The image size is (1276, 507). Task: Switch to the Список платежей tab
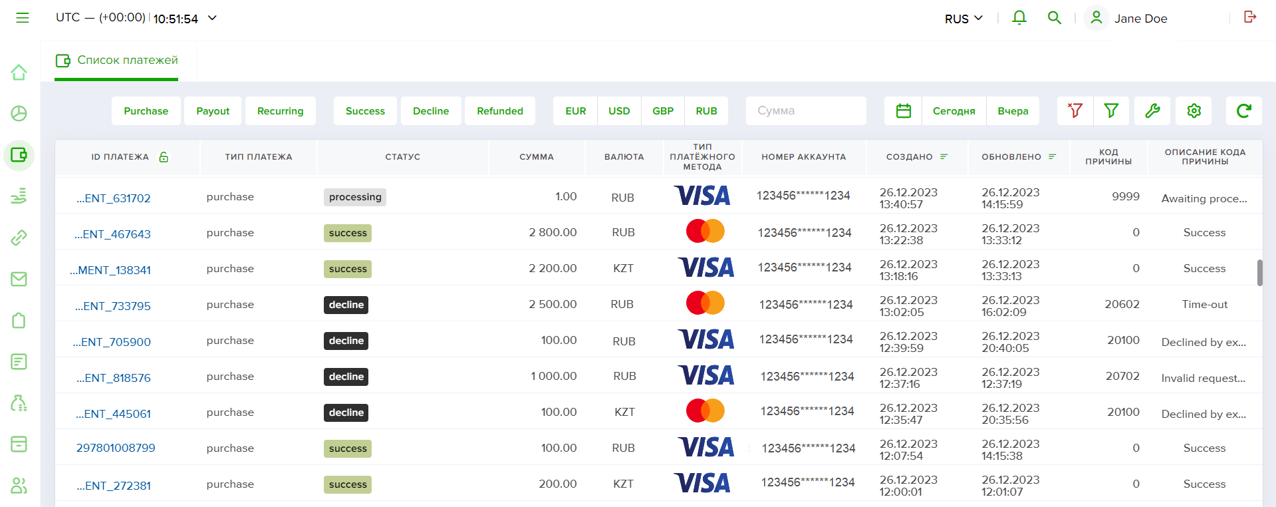click(117, 61)
